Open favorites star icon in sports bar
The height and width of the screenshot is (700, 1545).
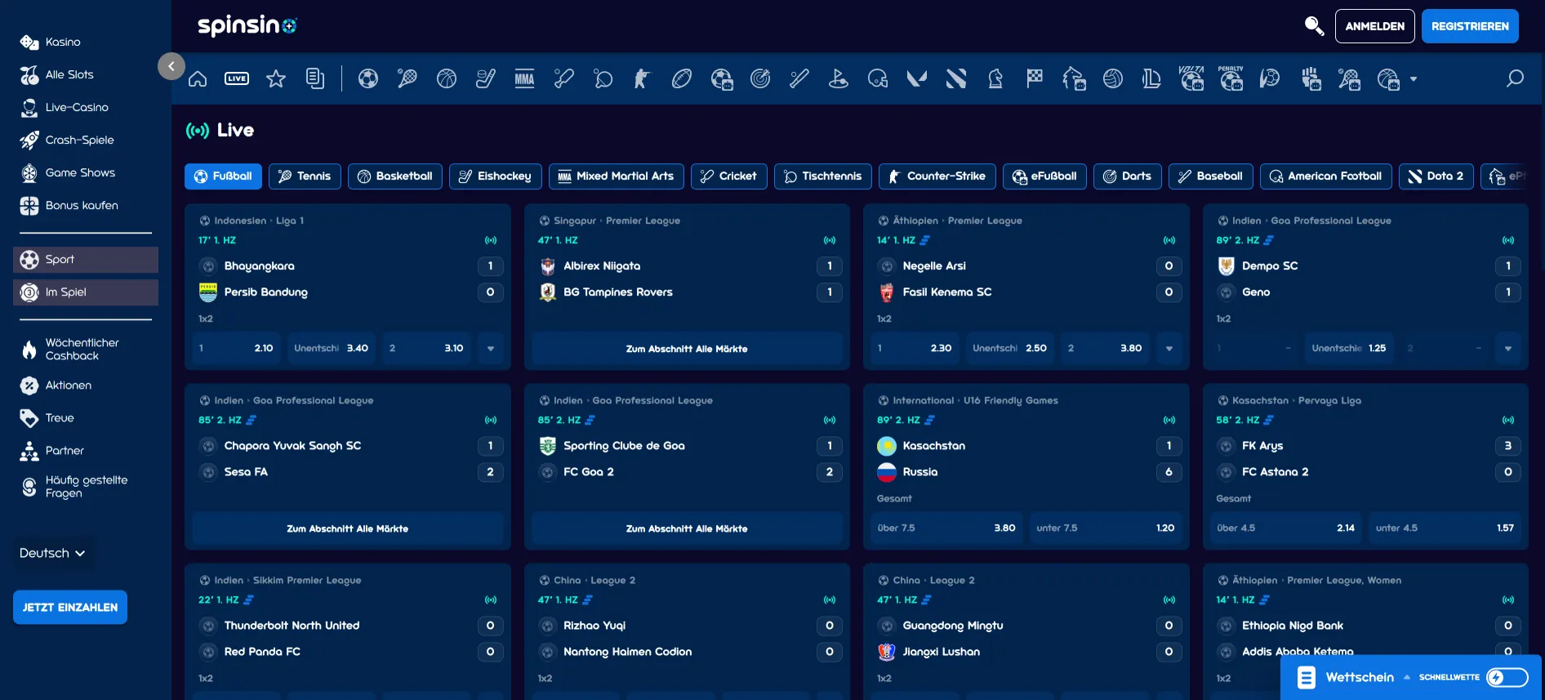276,78
